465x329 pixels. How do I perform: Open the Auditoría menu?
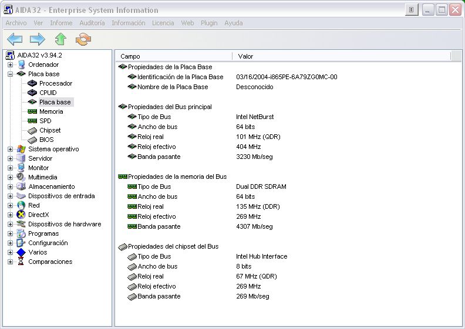(x=92, y=23)
